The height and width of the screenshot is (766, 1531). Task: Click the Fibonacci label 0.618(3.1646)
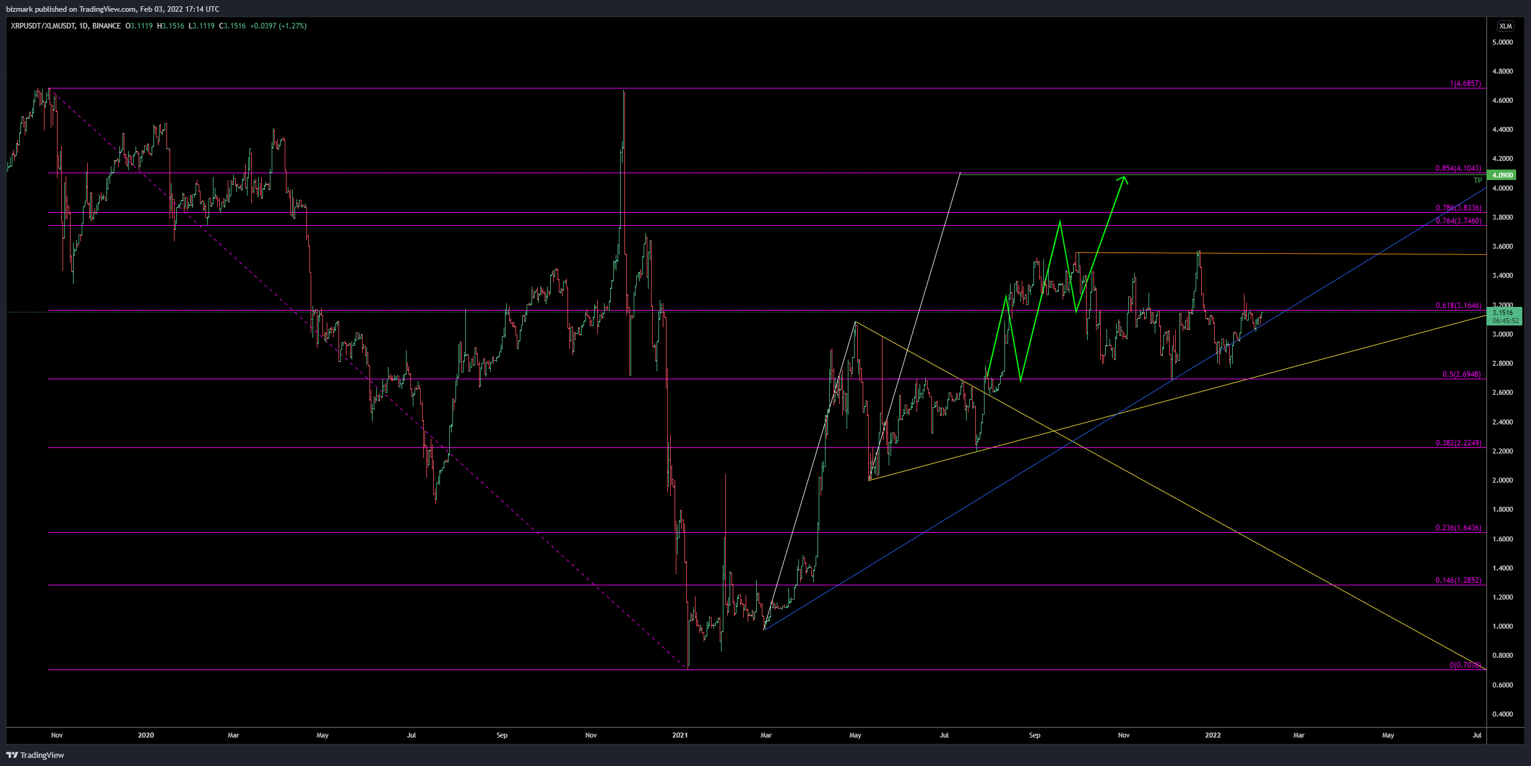tap(1459, 306)
